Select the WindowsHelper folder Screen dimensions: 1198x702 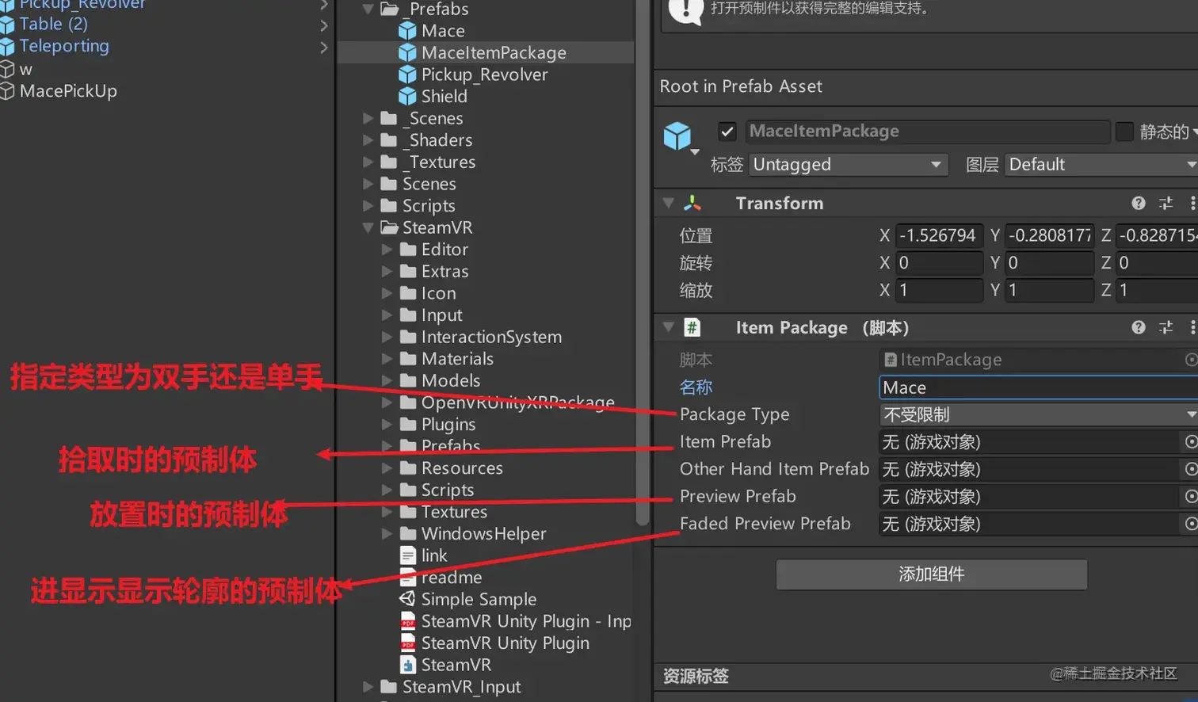483,534
